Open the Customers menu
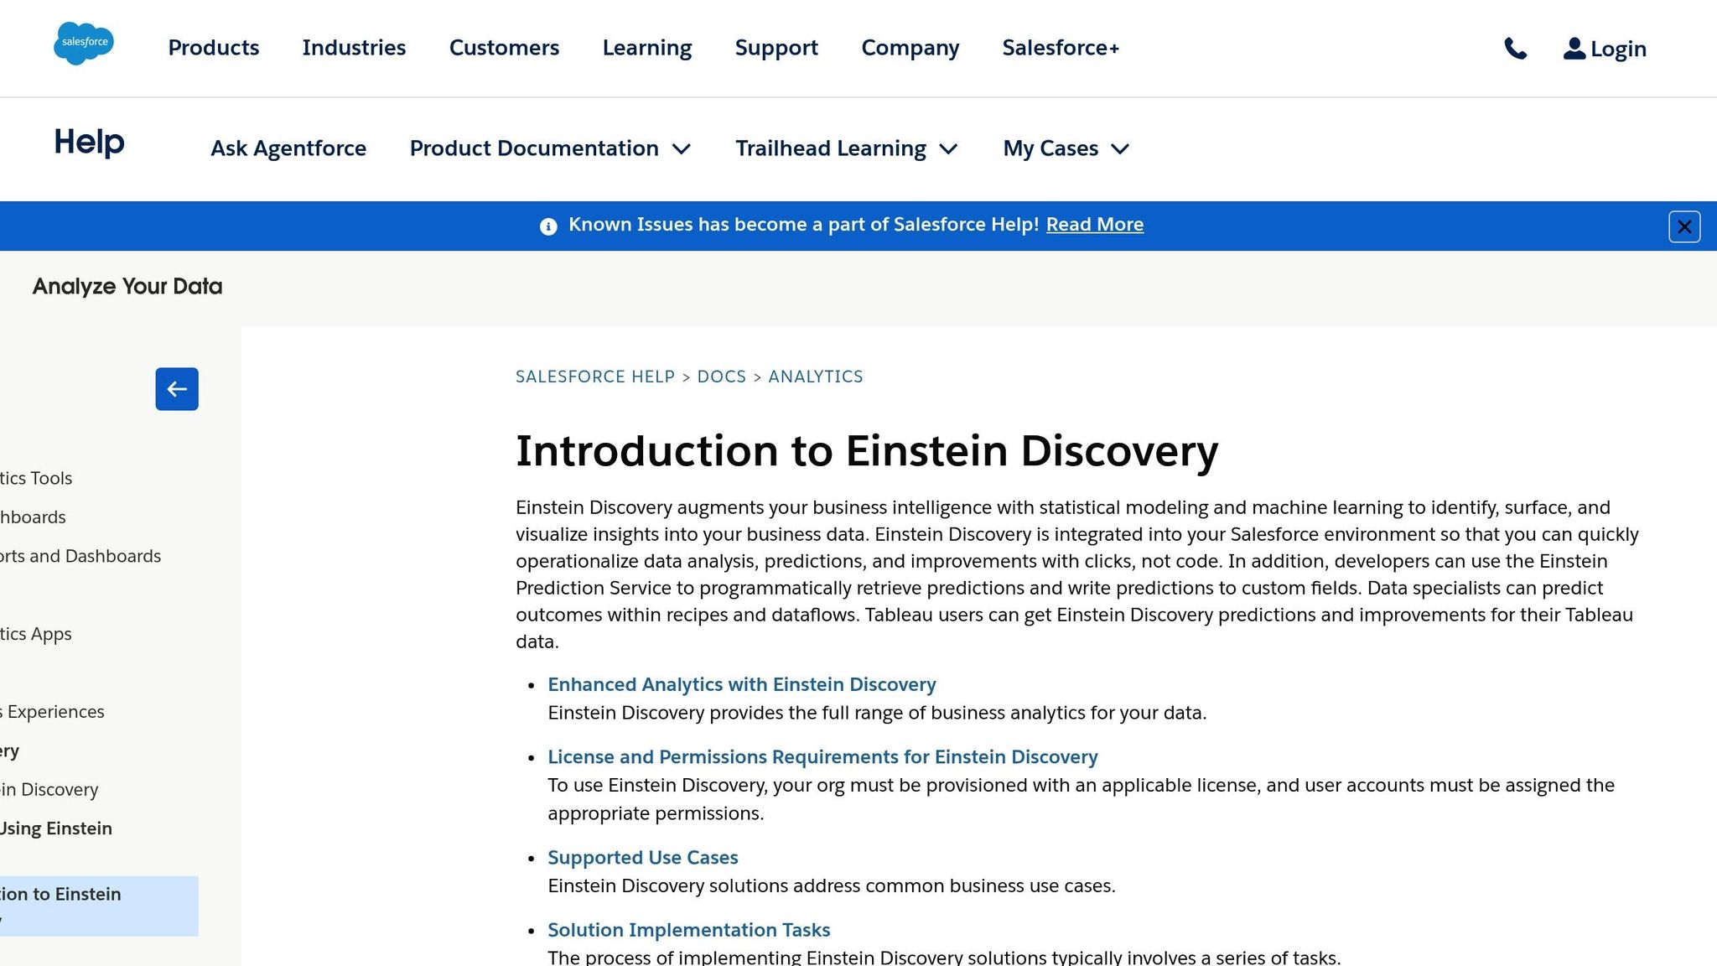The height and width of the screenshot is (966, 1717). click(504, 48)
